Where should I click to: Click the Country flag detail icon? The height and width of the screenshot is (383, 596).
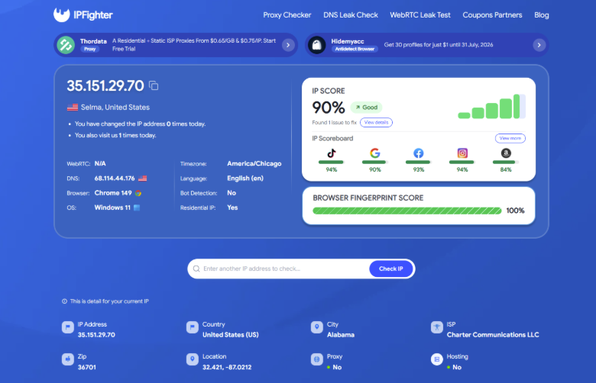pyautogui.click(x=193, y=327)
